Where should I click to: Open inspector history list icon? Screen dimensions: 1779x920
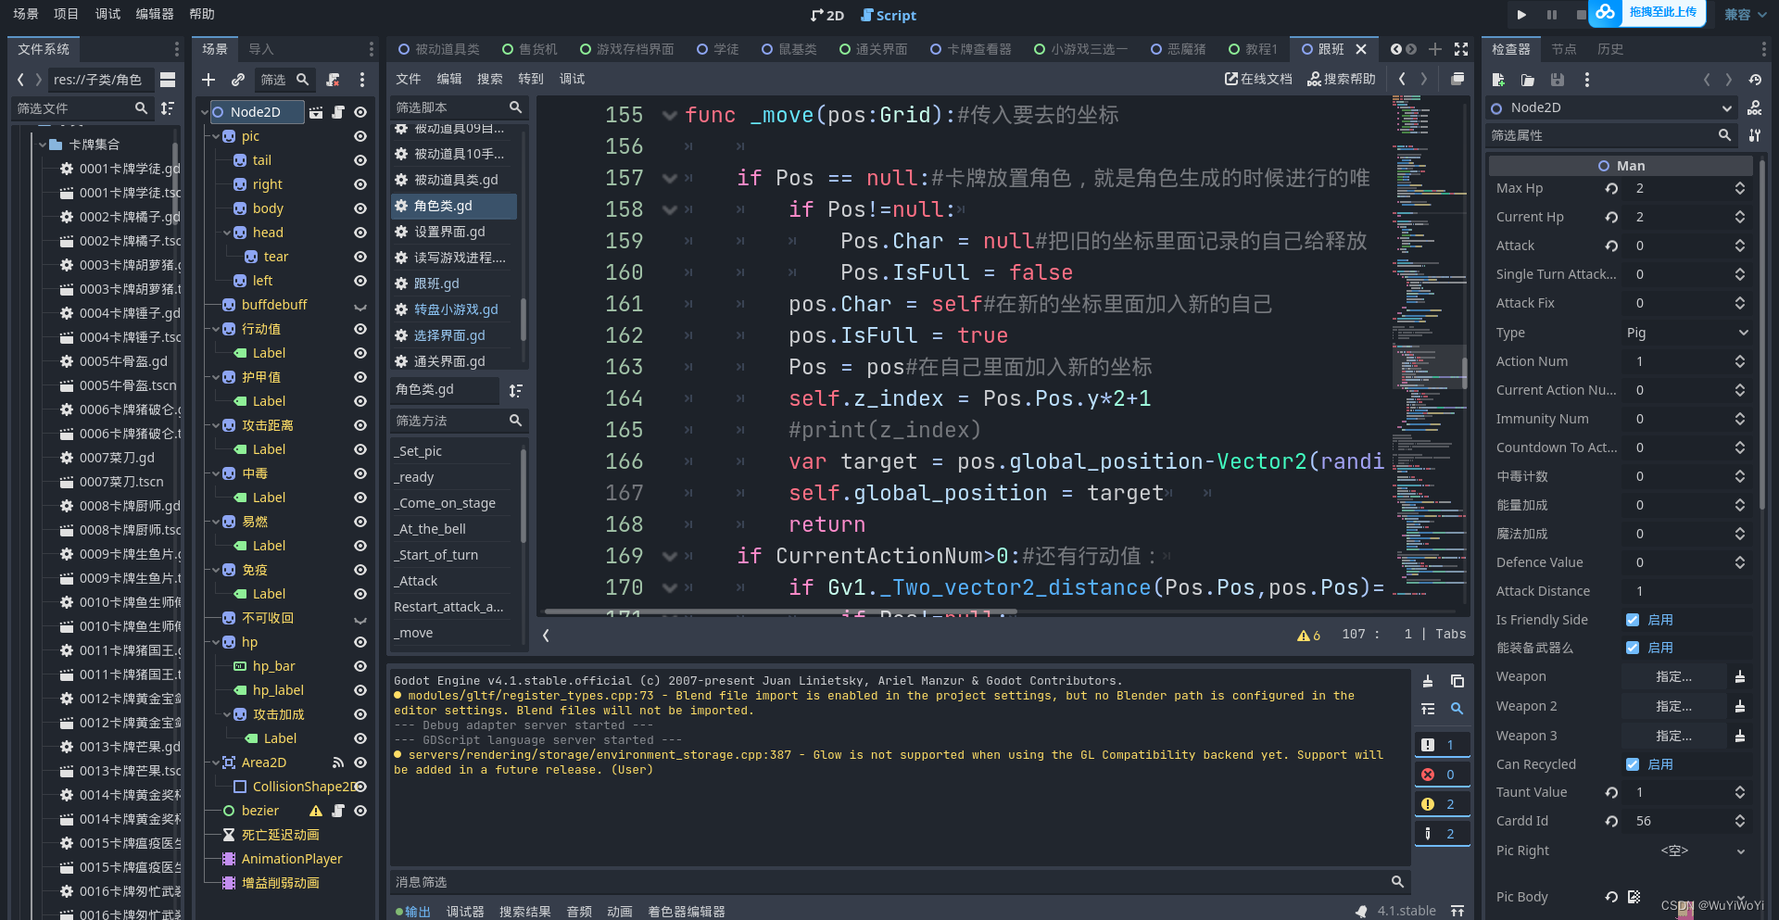click(x=1755, y=80)
